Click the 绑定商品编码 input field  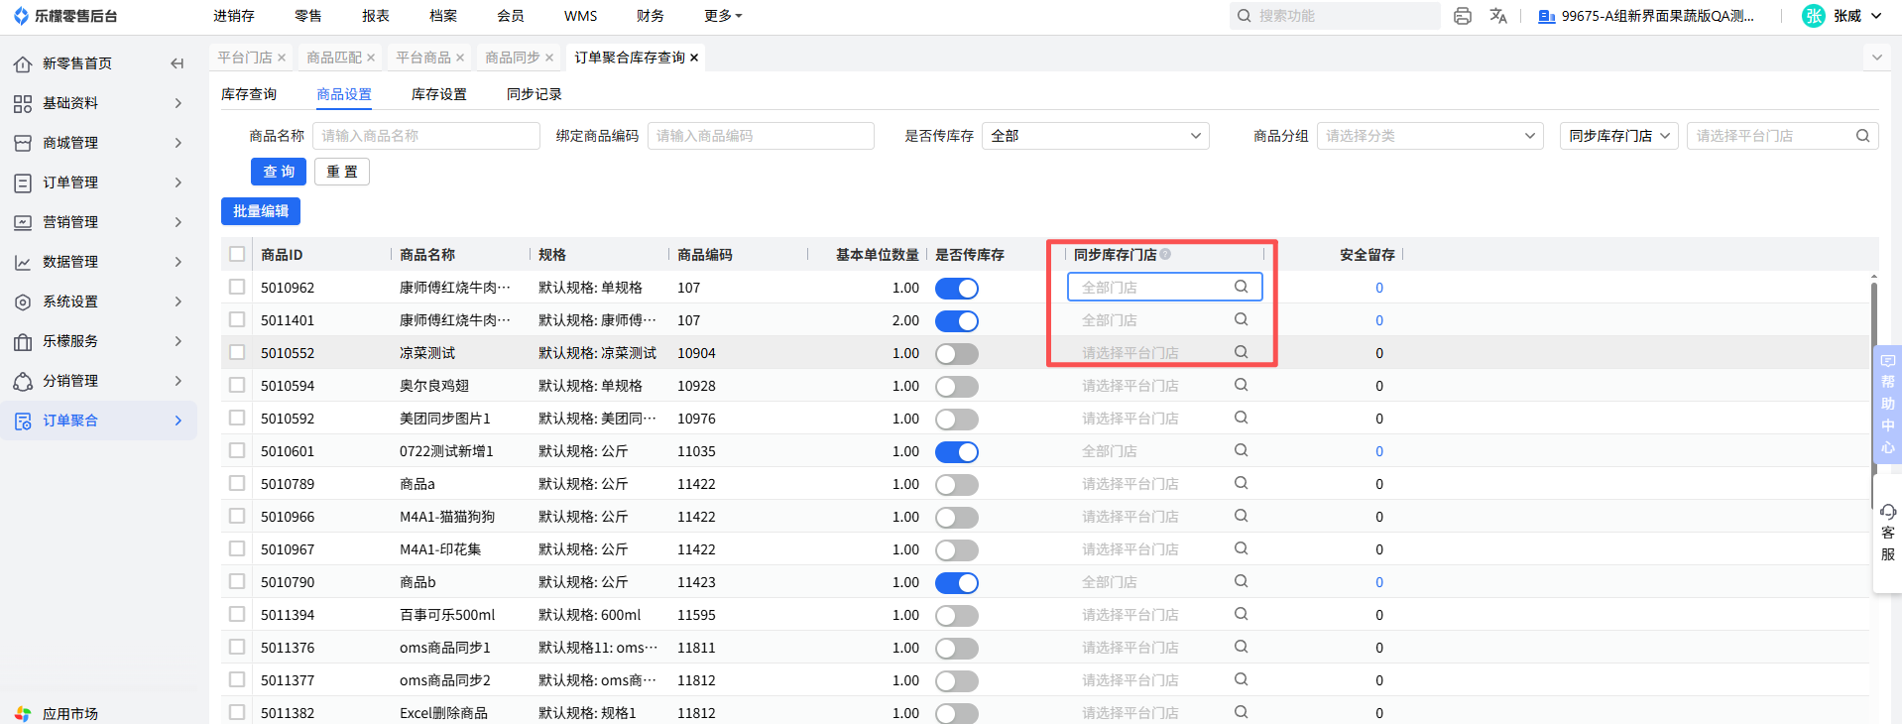(762, 136)
